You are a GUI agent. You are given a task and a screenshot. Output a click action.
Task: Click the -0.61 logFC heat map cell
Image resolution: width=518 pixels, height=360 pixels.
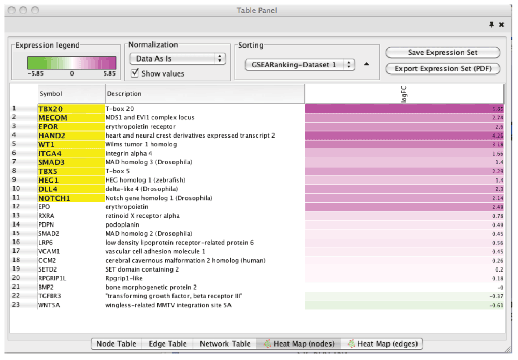click(x=405, y=305)
